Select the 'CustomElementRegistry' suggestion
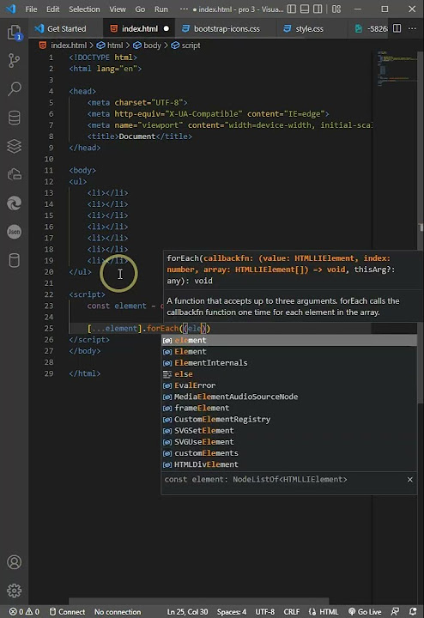 289,420
